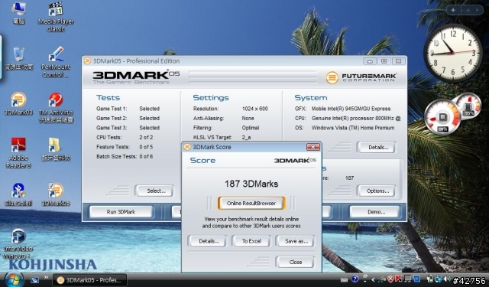Click the power battery tray icon

tap(430, 279)
